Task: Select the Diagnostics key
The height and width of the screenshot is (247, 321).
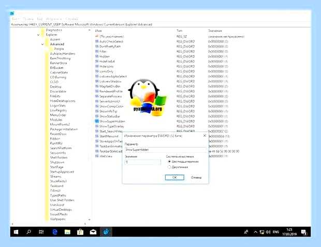Action: 54,30
